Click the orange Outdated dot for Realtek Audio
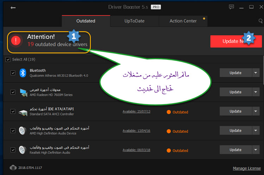264x175 pixels. 169,150
